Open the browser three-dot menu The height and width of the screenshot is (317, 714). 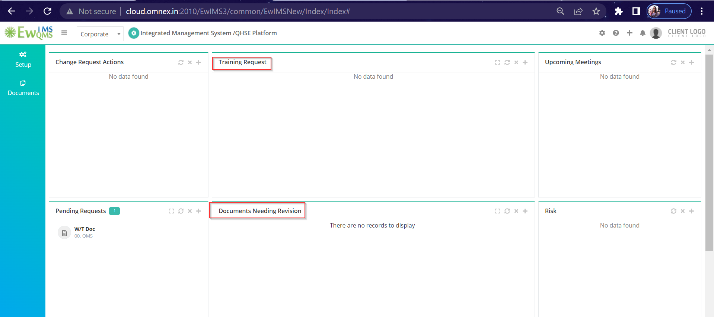[x=702, y=11]
